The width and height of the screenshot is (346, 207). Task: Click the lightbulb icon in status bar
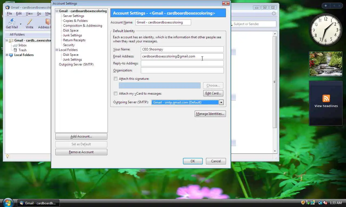pos(7,156)
